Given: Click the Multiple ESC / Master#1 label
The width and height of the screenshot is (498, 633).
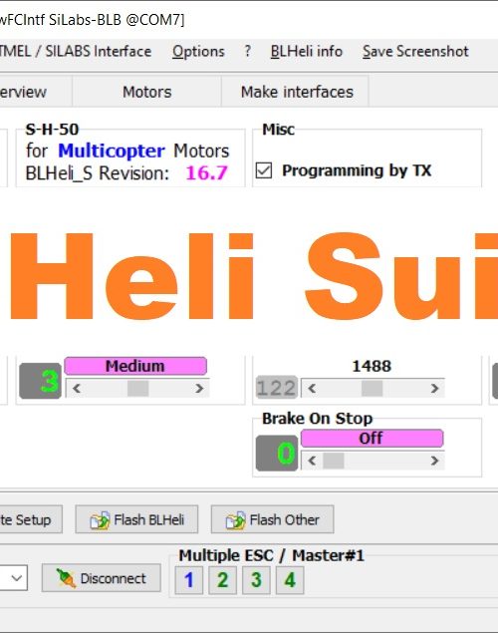Looking at the screenshot, I should [x=271, y=555].
